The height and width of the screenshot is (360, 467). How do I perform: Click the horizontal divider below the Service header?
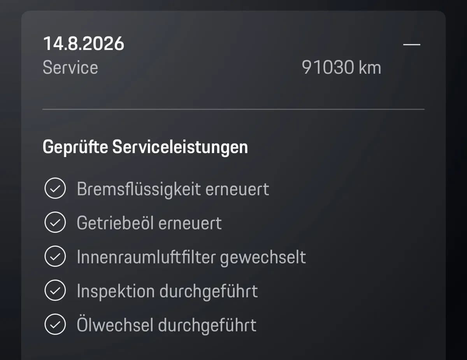pyautogui.click(x=233, y=109)
